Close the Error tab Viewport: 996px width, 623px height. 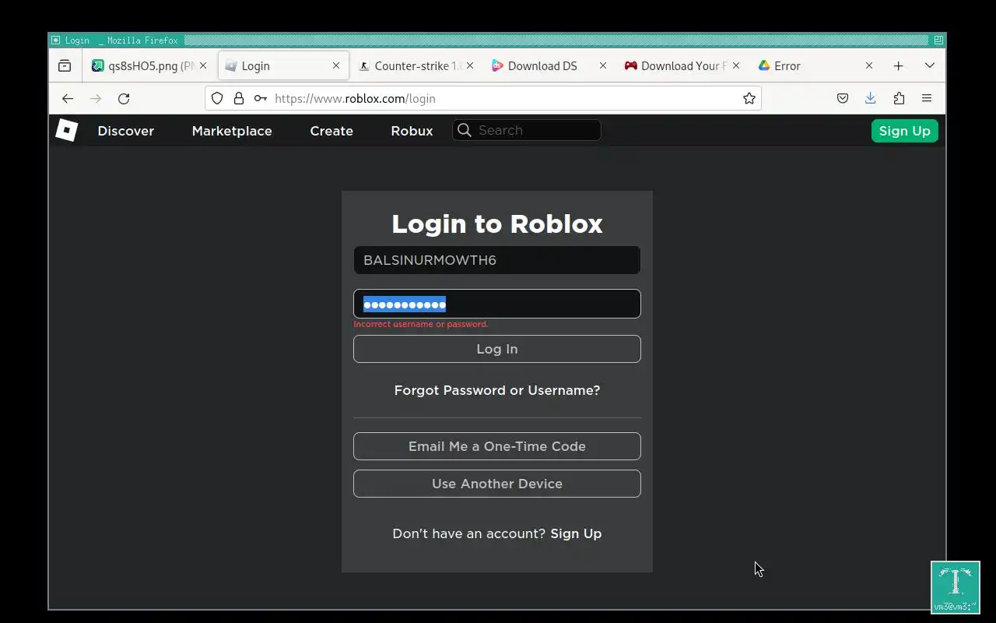click(869, 66)
